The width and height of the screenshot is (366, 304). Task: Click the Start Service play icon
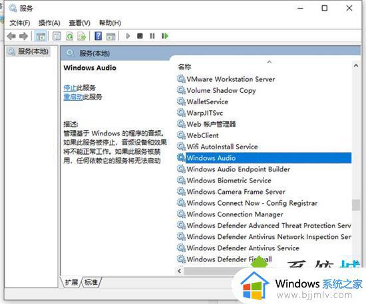point(128,36)
